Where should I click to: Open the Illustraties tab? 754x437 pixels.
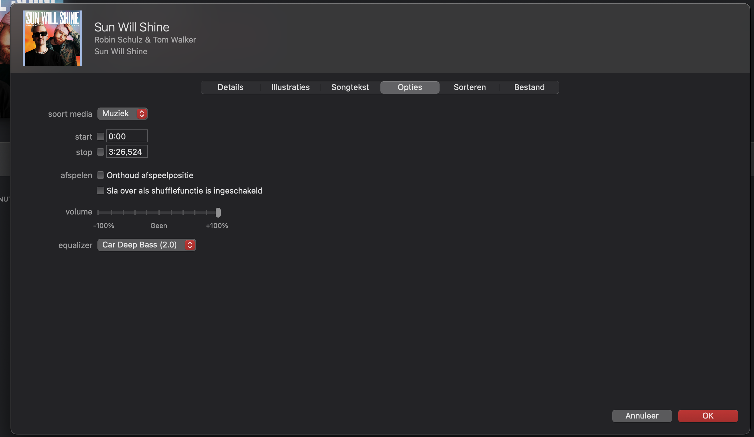point(290,88)
